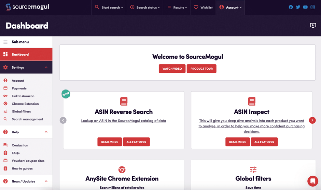321x190 pixels.
Task: Open the Twitter social icon
Action: [x=298, y=7]
